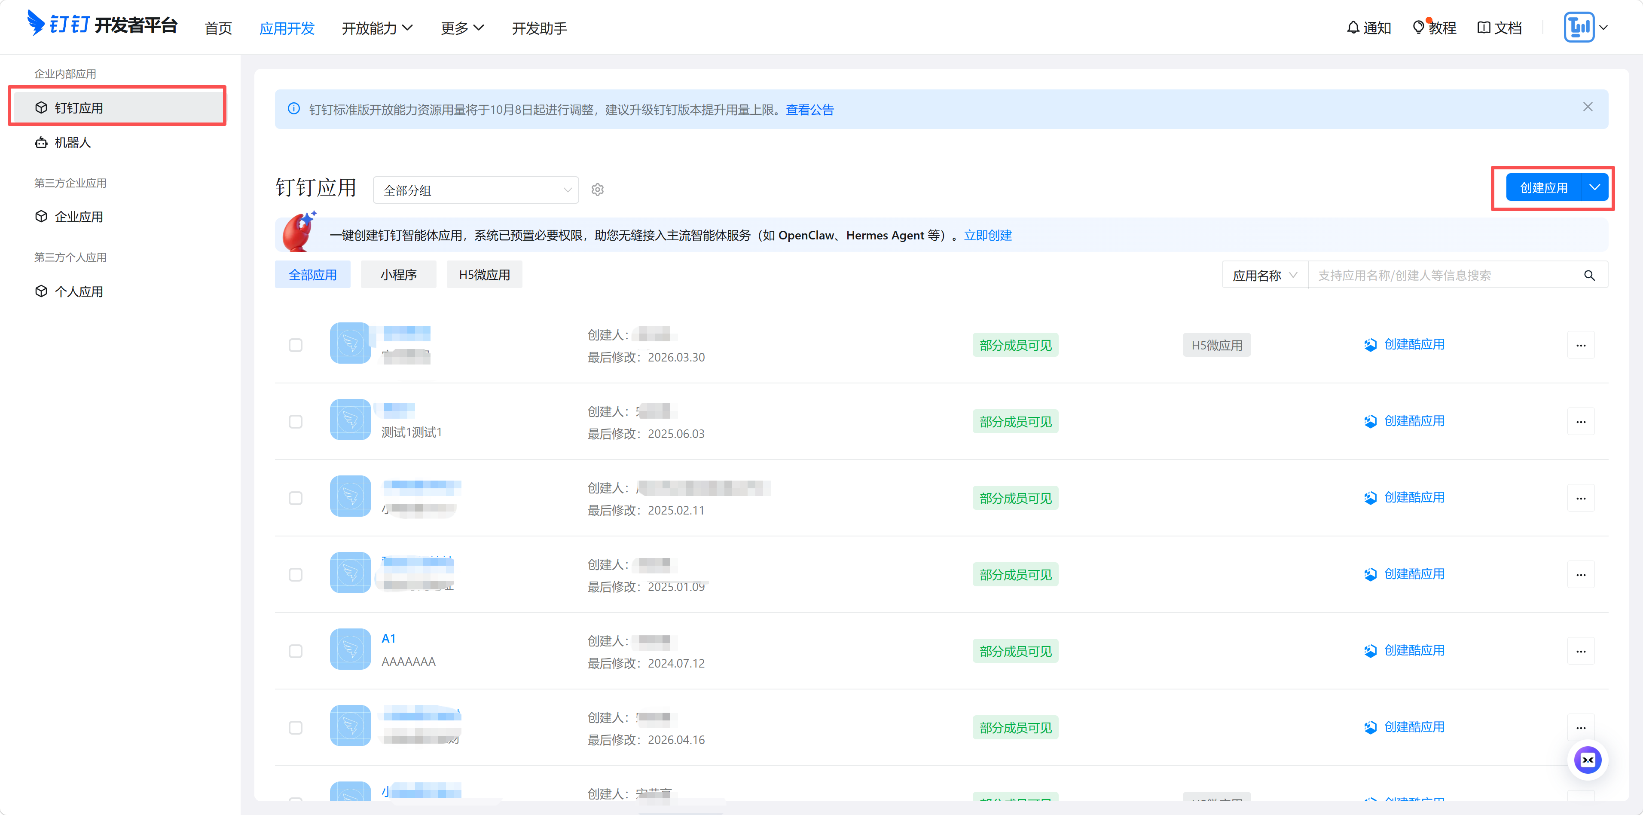Click the user avatar icon
The width and height of the screenshot is (1643, 815).
1579,28
